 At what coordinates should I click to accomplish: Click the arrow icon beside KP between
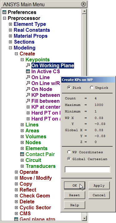(x=28, y=95)
